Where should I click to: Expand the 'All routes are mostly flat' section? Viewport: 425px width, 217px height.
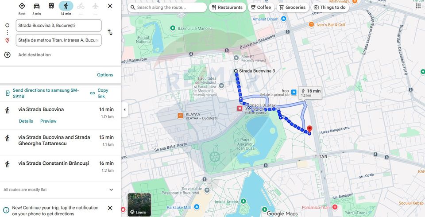(111, 190)
